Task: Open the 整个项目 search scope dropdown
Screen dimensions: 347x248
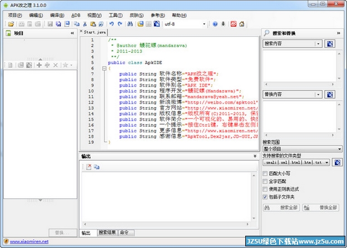Action: 302,149
